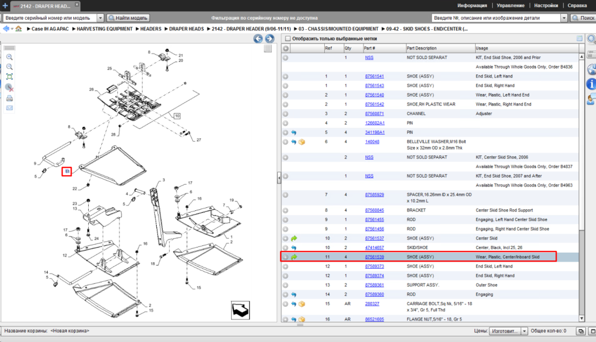Image resolution: width=596 pixels, height=342 pixels.
Task: Add part 87560845 with circle toggle
Action: click(285, 210)
